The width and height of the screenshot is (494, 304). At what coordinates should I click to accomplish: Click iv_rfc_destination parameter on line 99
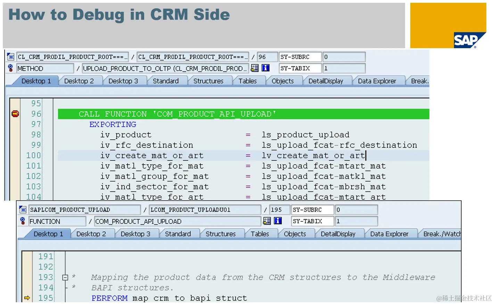pyautogui.click(x=147, y=145)
